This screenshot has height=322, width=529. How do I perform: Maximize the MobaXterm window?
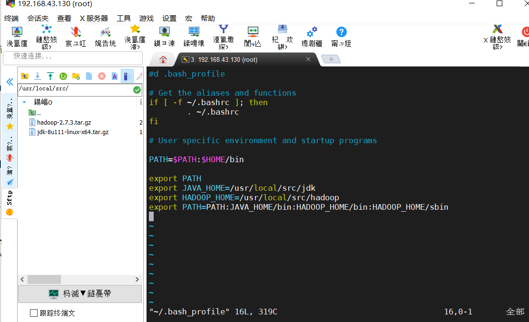coord(500,4)
